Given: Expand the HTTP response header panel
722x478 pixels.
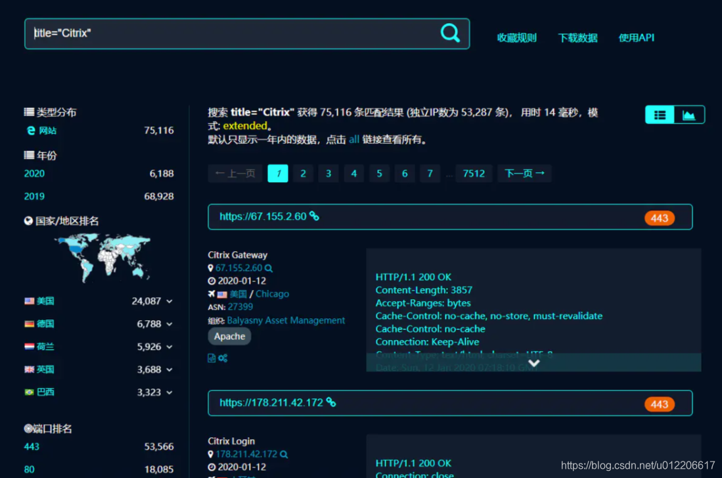Looking at the screenshot, I should click(533, 363).
